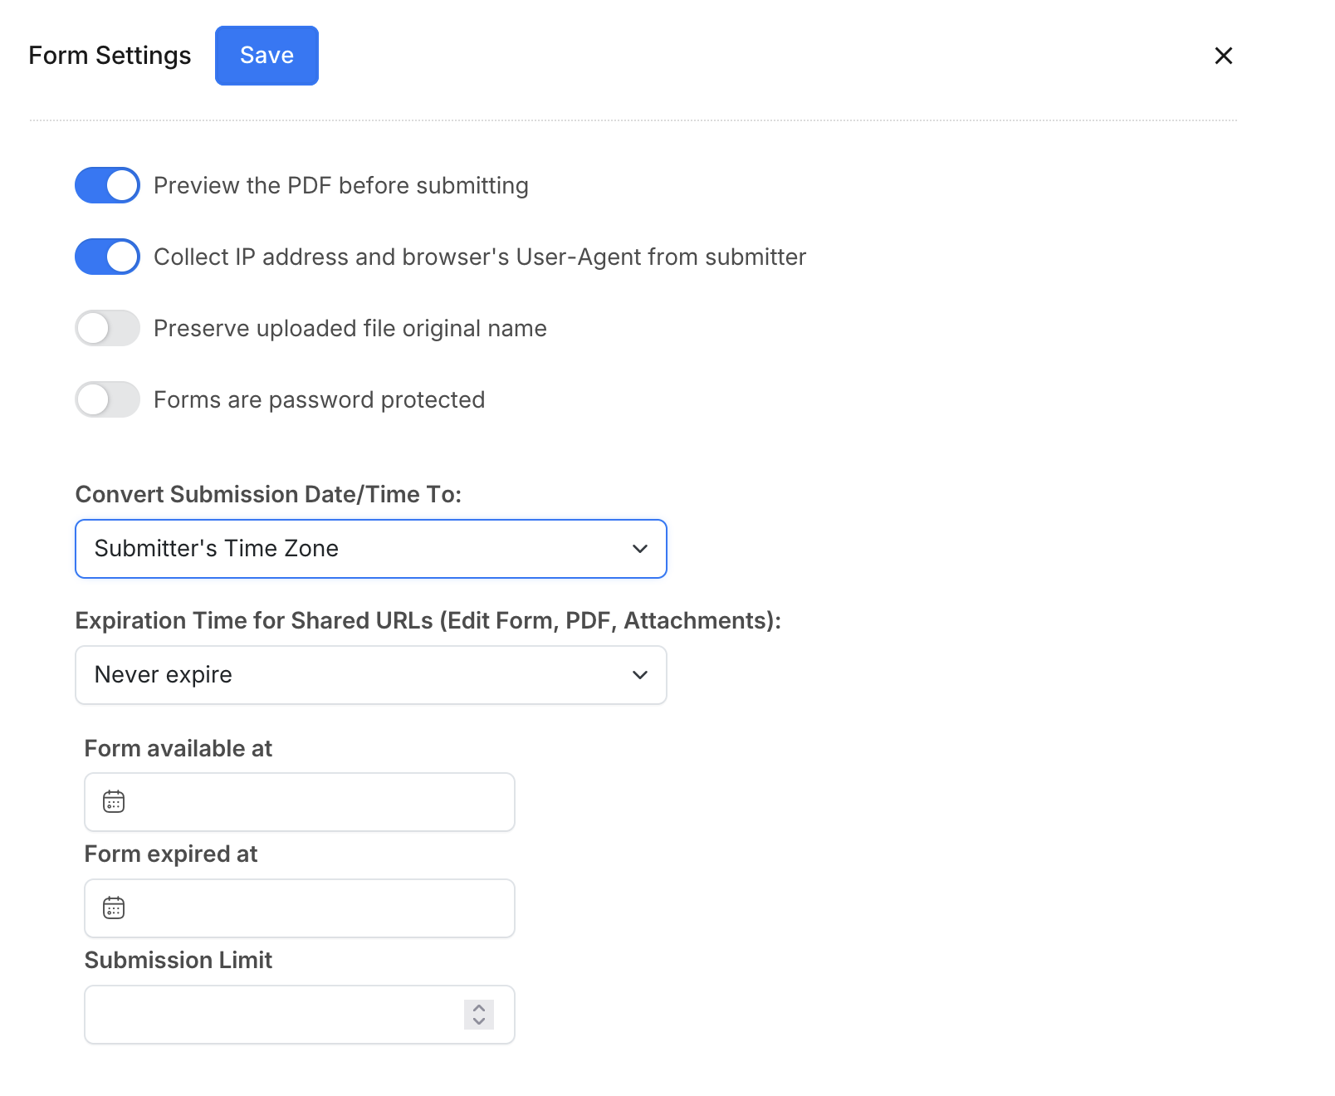Focus the Form available at date field
Image resolution: width=1335 pixels, height=1096 pixels.
point(315,802)
